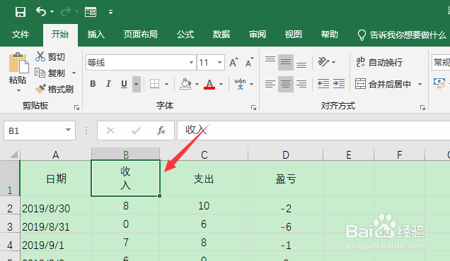Toggle italic formatting
The height and width of the screenshot is (261, 450).
108,84
